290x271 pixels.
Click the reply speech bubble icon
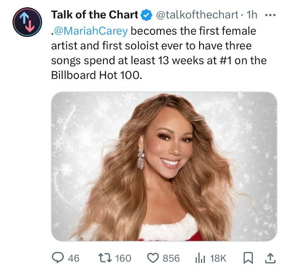click(58, 258)
